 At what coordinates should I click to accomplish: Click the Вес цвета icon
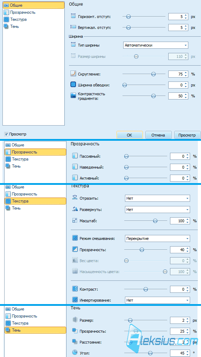click(x=75, y=260)
